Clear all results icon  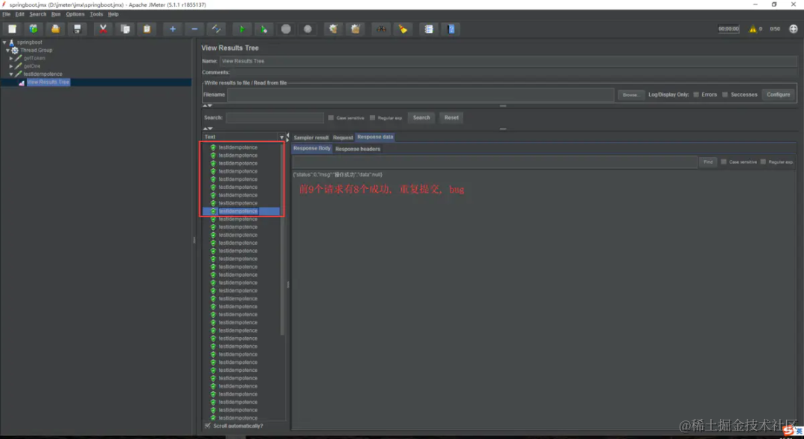click(355, 29)
